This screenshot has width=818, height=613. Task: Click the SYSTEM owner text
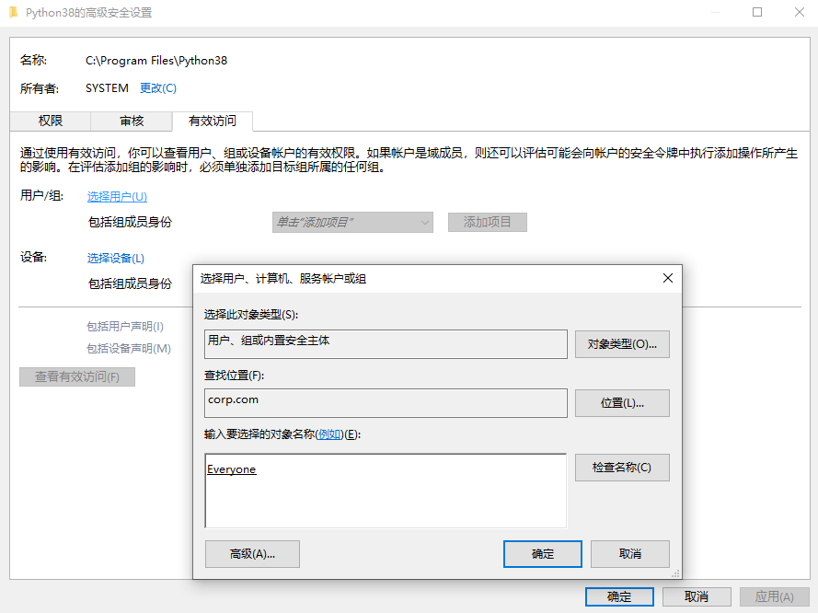(x=107, y=88)
